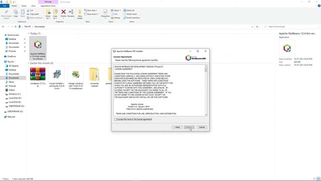Viewport: 321px width, 181px height.
Task: Click Back button in NetBeans installer
Action: pyautogui.click(x=177, y=127)
